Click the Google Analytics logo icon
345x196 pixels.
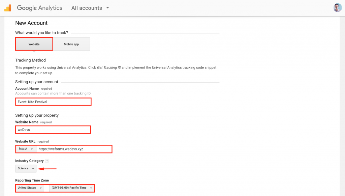click(x=8, y=7)
